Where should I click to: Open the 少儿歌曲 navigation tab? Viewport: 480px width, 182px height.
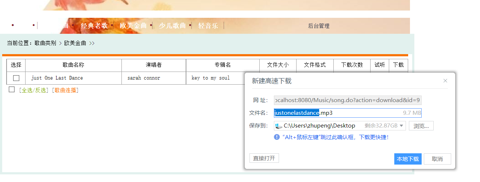click(172, 26)
